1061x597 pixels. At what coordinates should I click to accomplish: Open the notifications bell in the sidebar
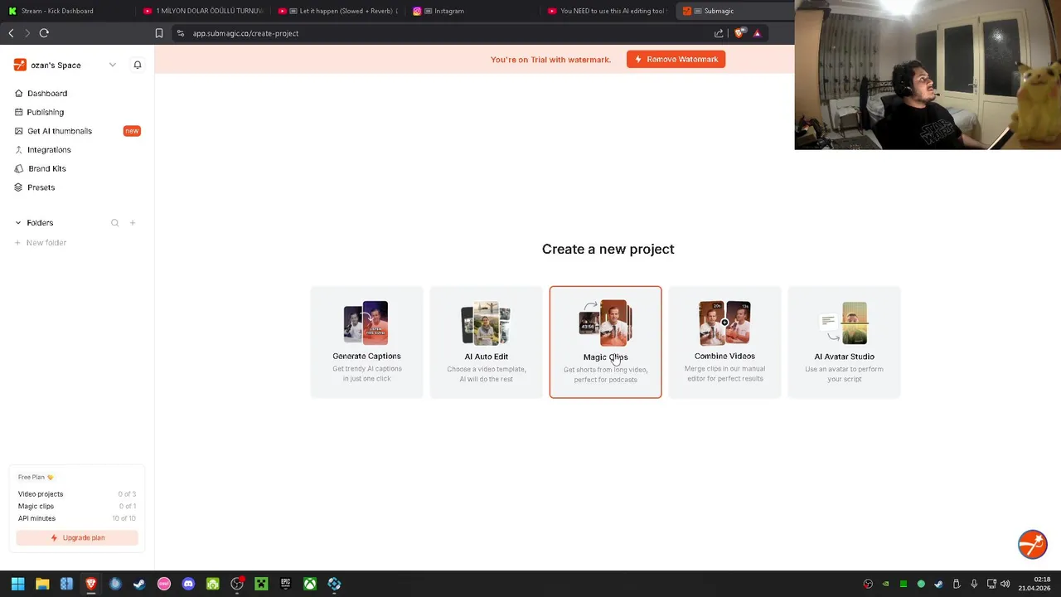tap(138, 65)
